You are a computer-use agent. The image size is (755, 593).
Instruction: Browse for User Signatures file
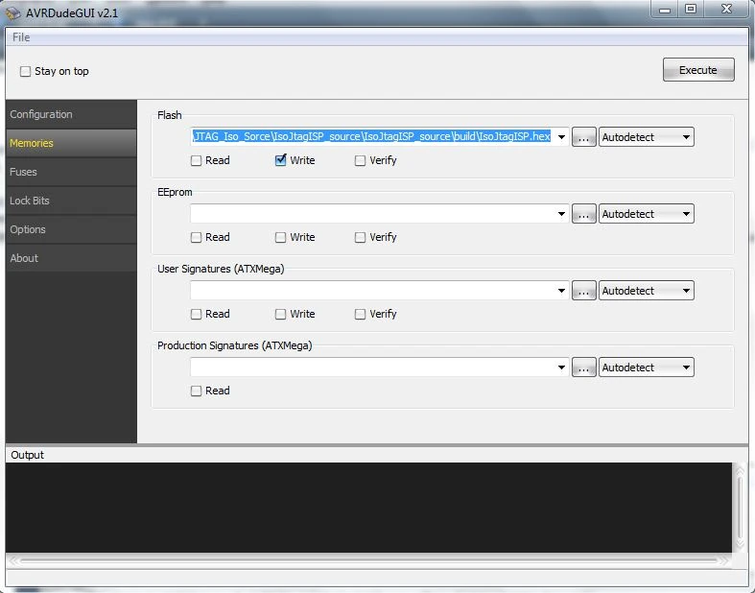click(x=583, y=291)
